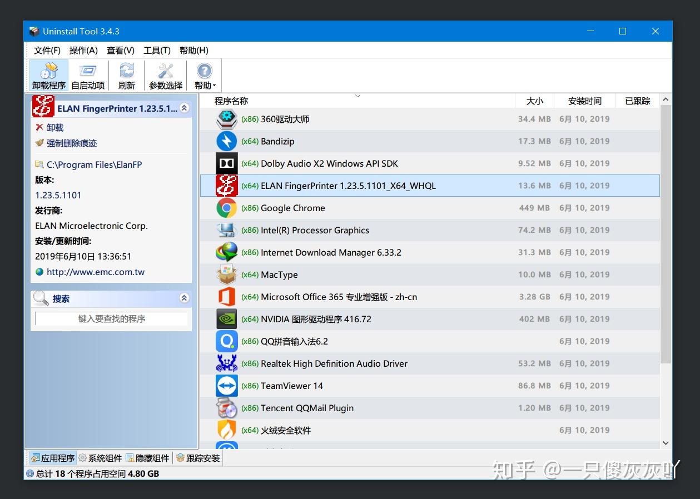Image resolution: width=700 pixels, height=499 pixels.
Task: Switch to 自启动项 startup items
Action: click(88, 76)
